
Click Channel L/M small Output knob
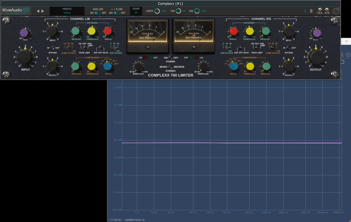pos(52,66)
